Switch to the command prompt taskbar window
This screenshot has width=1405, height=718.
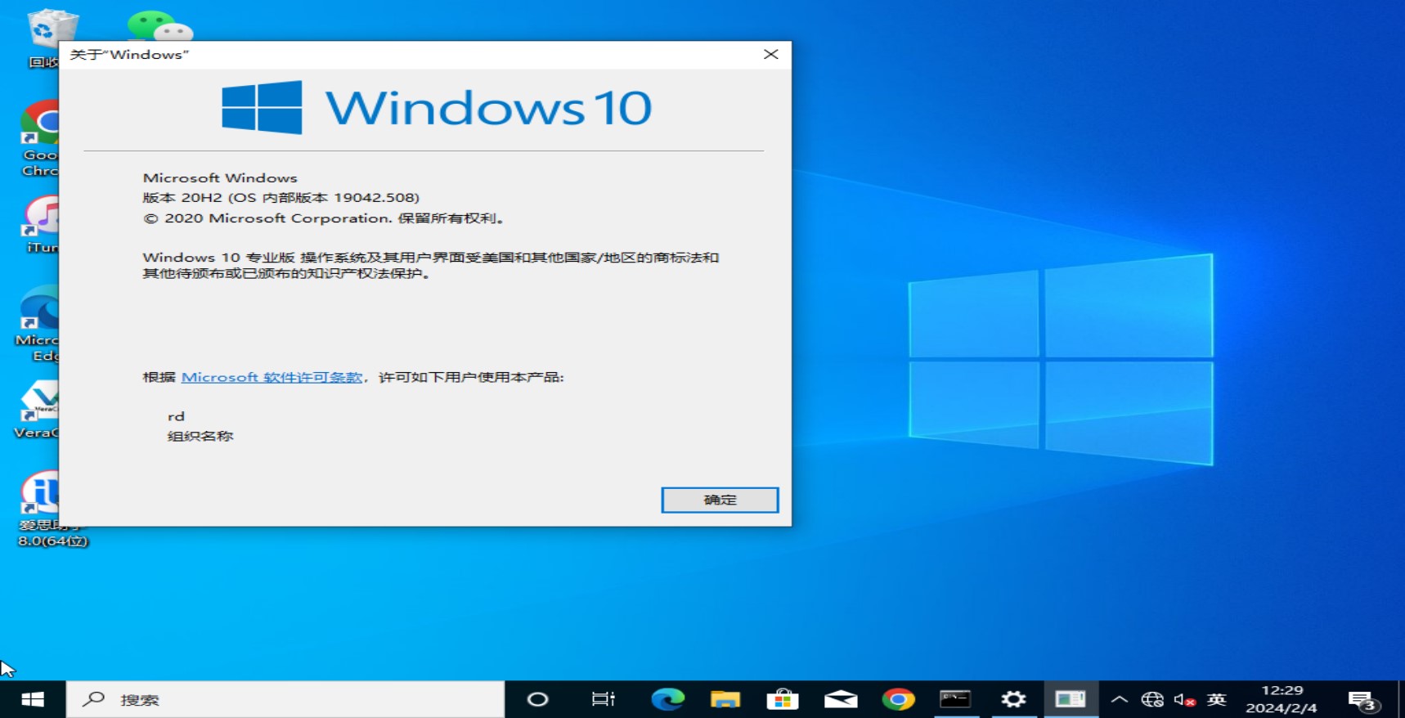click(955, 699)
